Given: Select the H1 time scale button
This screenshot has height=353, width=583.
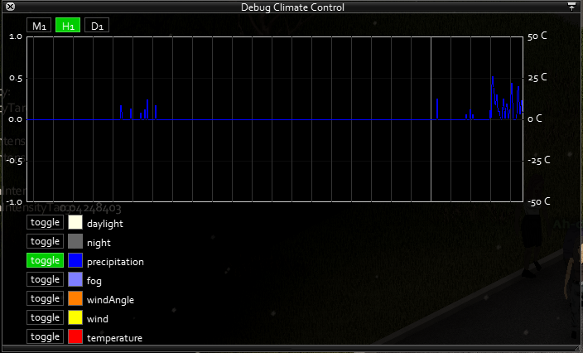Looking at the screenshot, I should pos(68,26).
